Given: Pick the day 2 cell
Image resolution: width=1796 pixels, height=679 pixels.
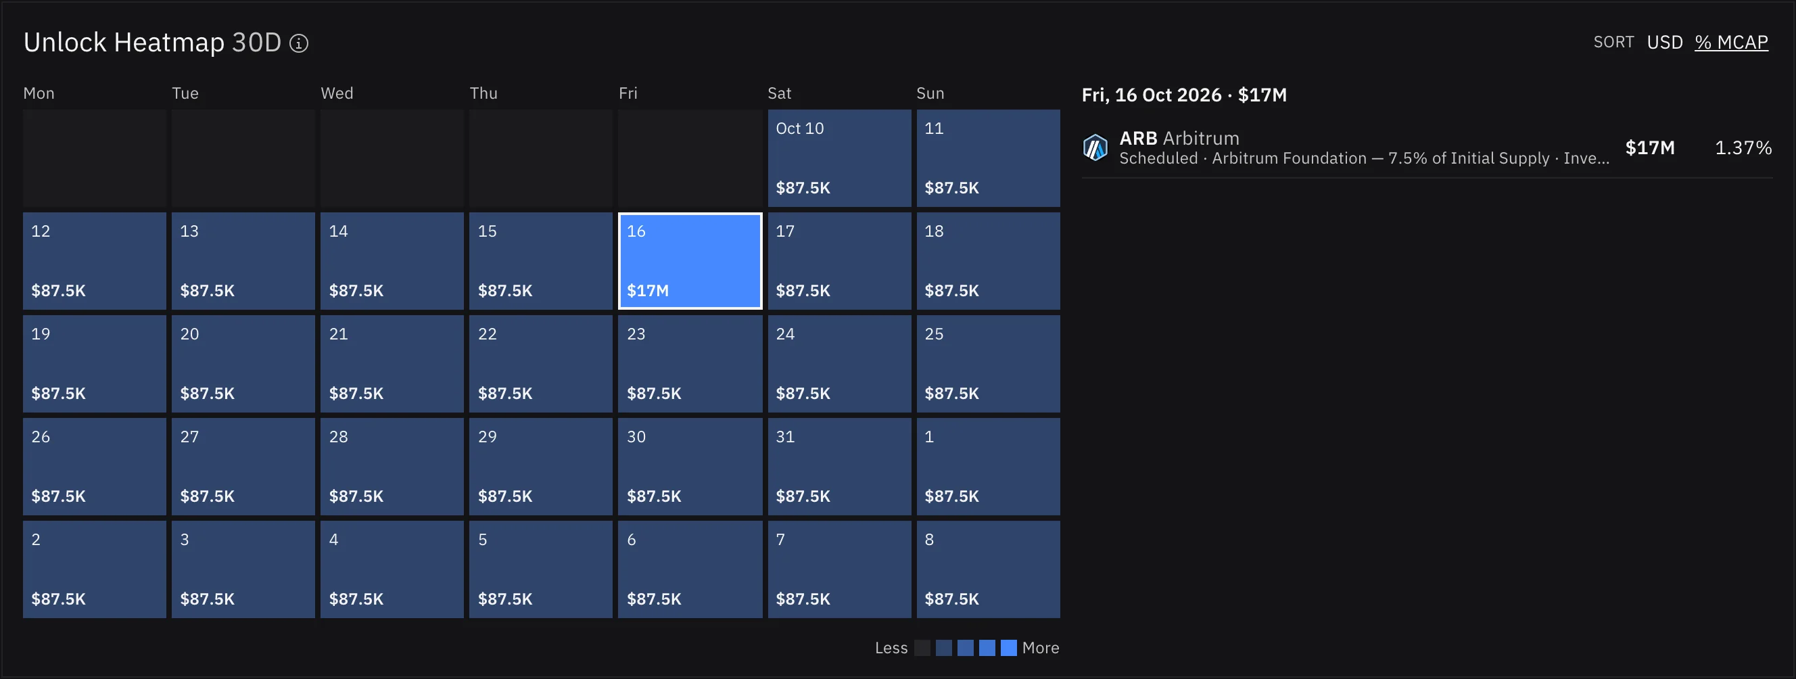Looking at the screenshot, I should point(95,569).
